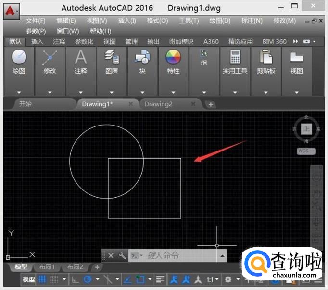Image resolution: width=328 pixels, height=290 pixels.
Task: Open the AutoCAD application menu button
Action: click(x=12, y=11)
